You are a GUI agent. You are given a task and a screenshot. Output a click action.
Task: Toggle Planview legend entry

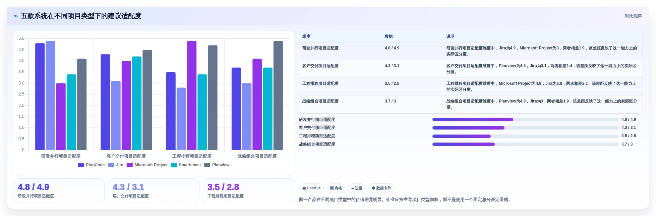(x=217, y=165)
